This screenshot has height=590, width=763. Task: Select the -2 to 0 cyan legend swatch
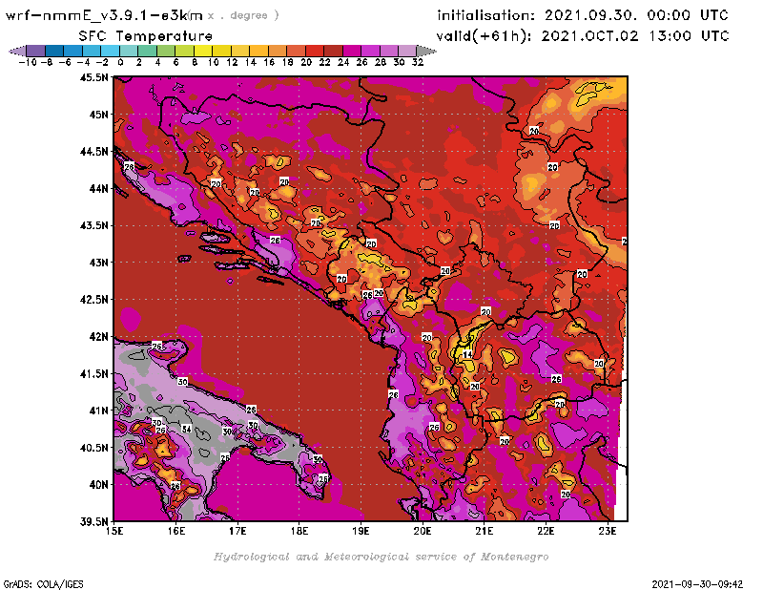pos(110,51)
